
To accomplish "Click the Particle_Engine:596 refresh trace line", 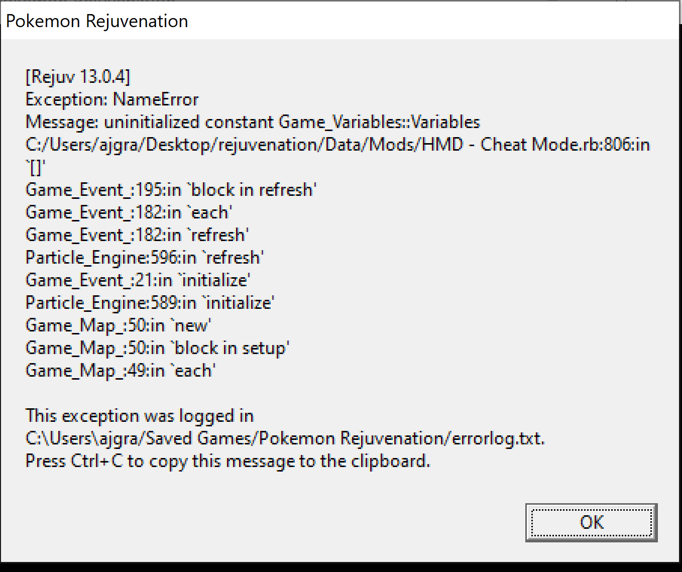I will pyautogui.click(x=145, y=258).
